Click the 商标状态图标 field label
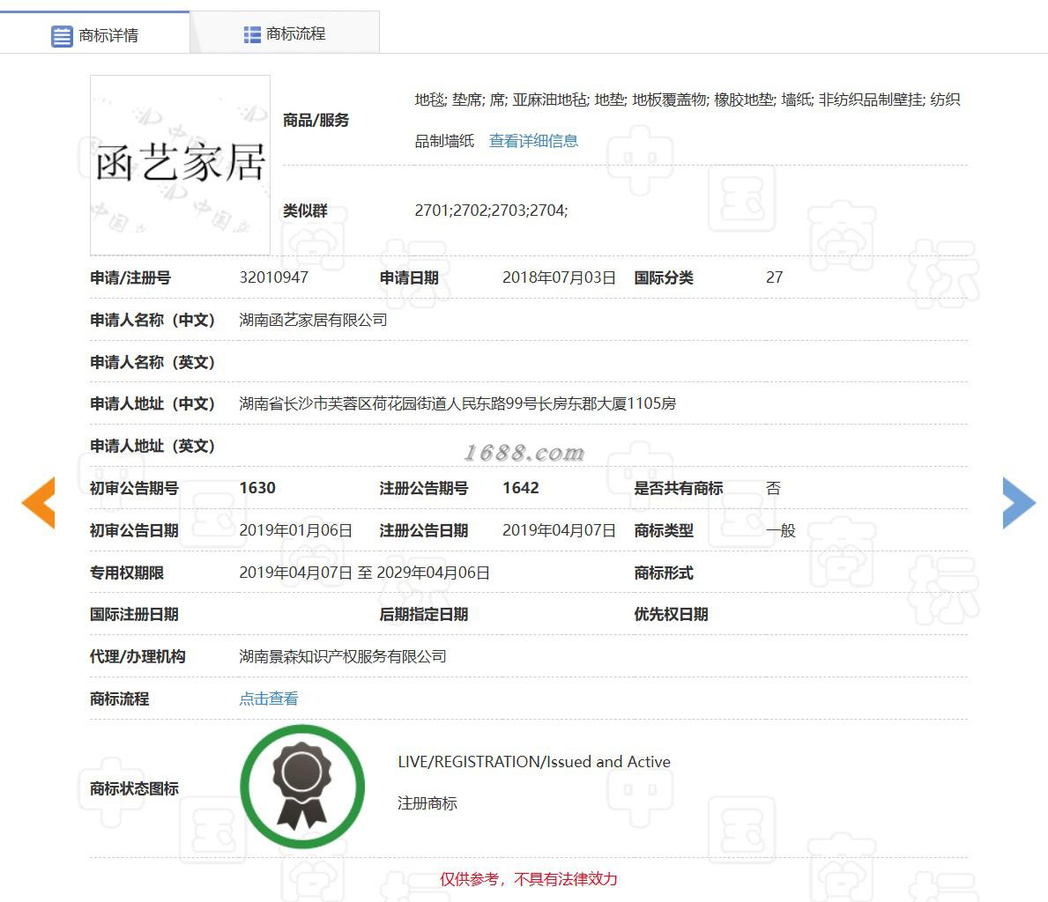The image size is (1048, 902). pos(134,788)
